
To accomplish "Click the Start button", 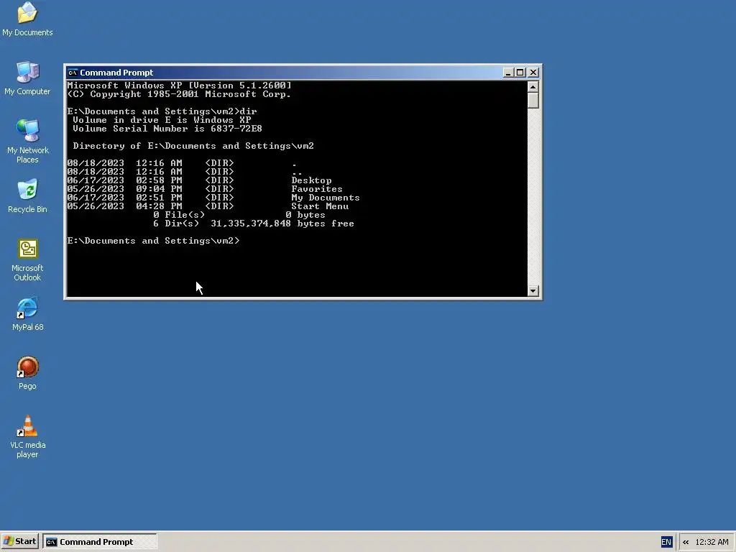I will (19, 542).
